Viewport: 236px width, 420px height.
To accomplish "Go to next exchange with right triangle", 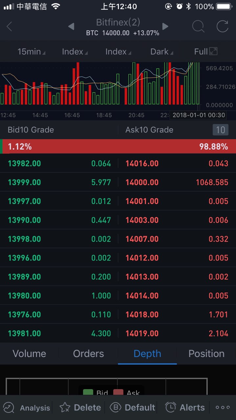I will [x=165, y=26].
